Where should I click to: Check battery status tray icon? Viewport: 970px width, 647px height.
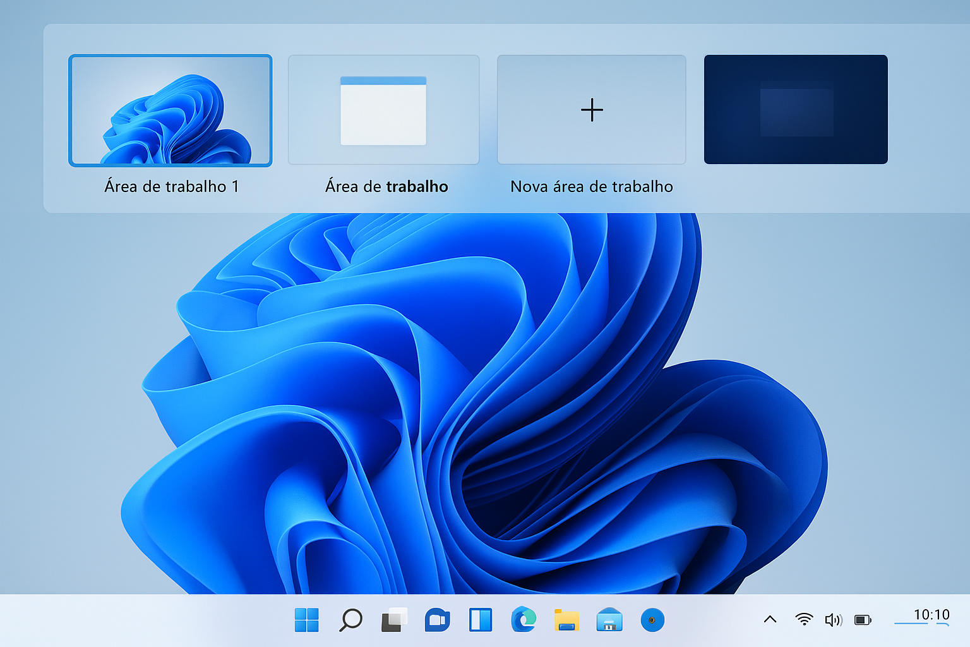pos(863,620)
